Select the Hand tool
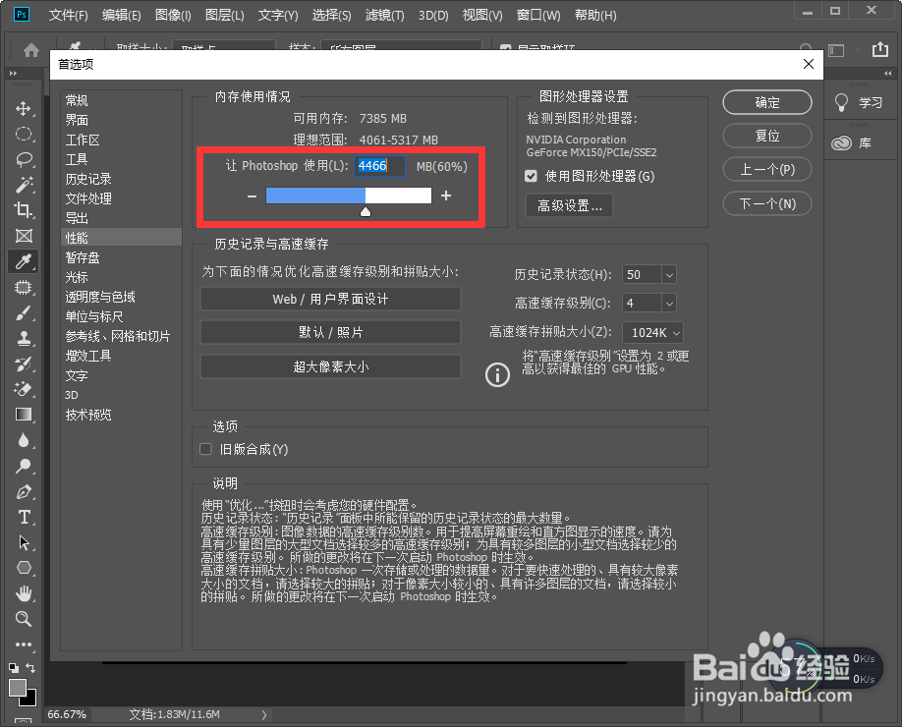Viewport: 902px width, 727px height. click(x=23, y=593)
